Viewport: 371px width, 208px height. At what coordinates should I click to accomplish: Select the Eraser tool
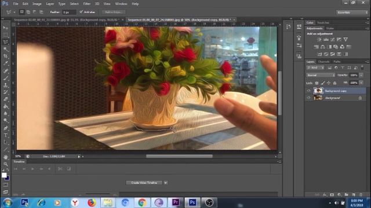pos(6,99)
